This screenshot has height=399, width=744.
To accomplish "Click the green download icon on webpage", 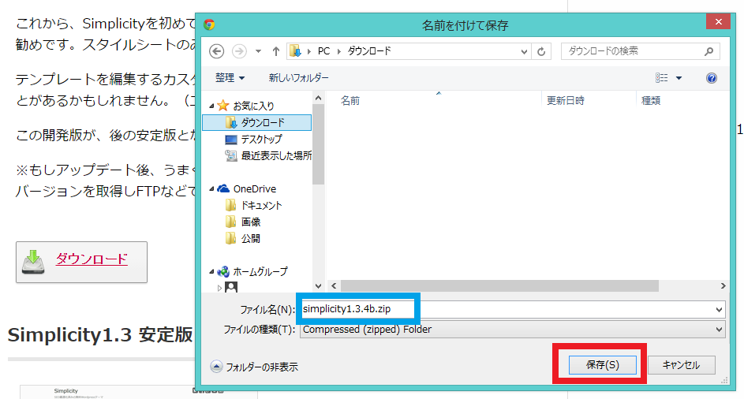I will [33, 262].
